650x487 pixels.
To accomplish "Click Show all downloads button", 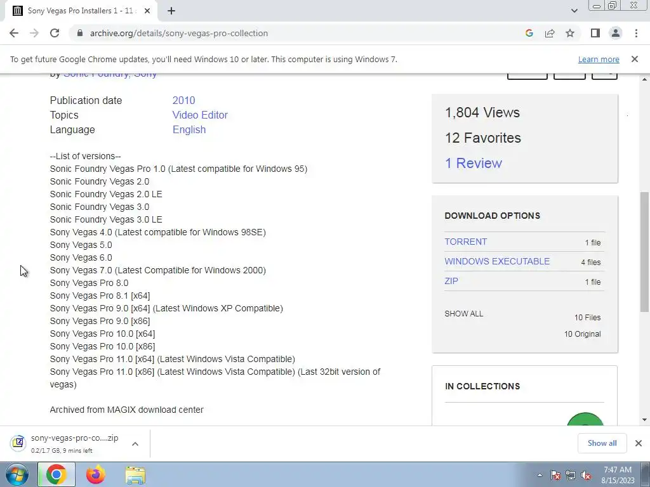I will pos(602,443).
